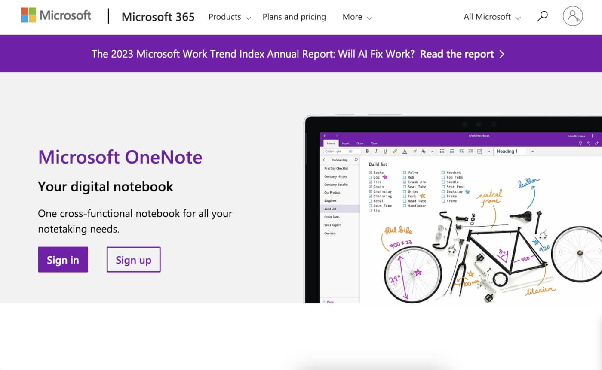Uncheck the Spoke checkbox
The height and width of the screenshot is (370, 602).
[x=370, y=173]
